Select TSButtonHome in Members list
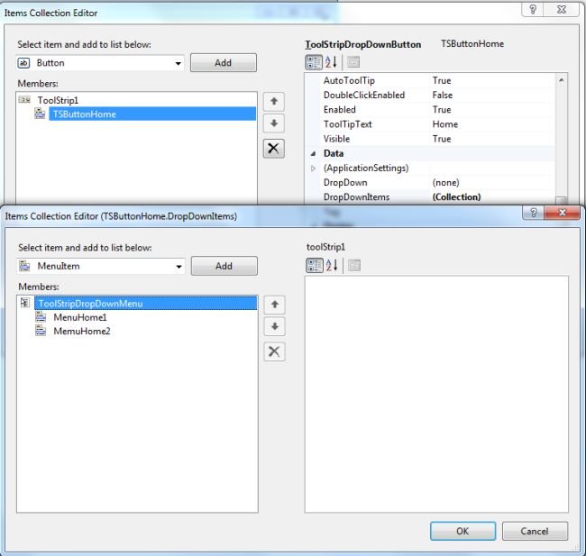Viewport: 586px width, 556px height. click(152, 114)
